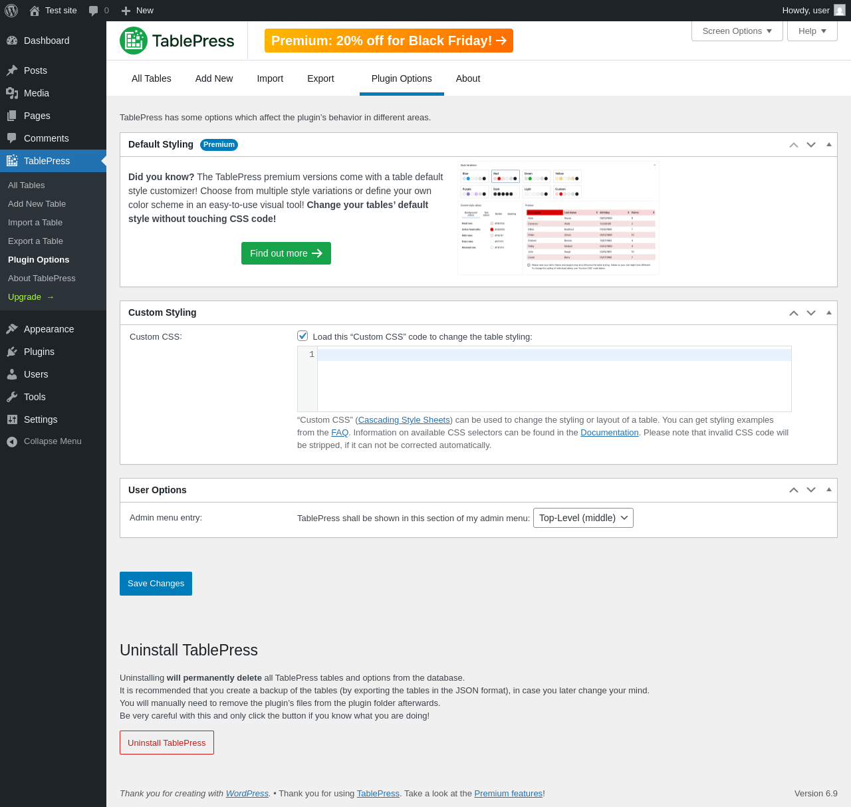Screen dimensions: 851x807
Task: Click the Tools wrench icon
Action: click(x=12, y=397)
